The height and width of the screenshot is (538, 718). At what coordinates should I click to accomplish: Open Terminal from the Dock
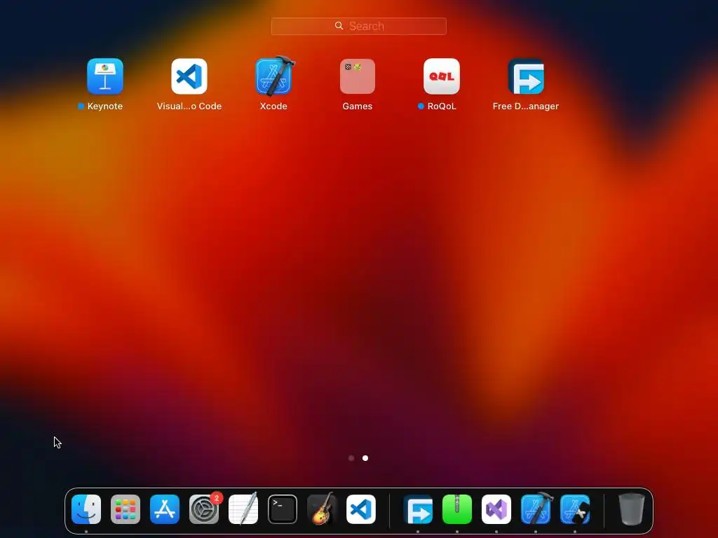(283, 509)
